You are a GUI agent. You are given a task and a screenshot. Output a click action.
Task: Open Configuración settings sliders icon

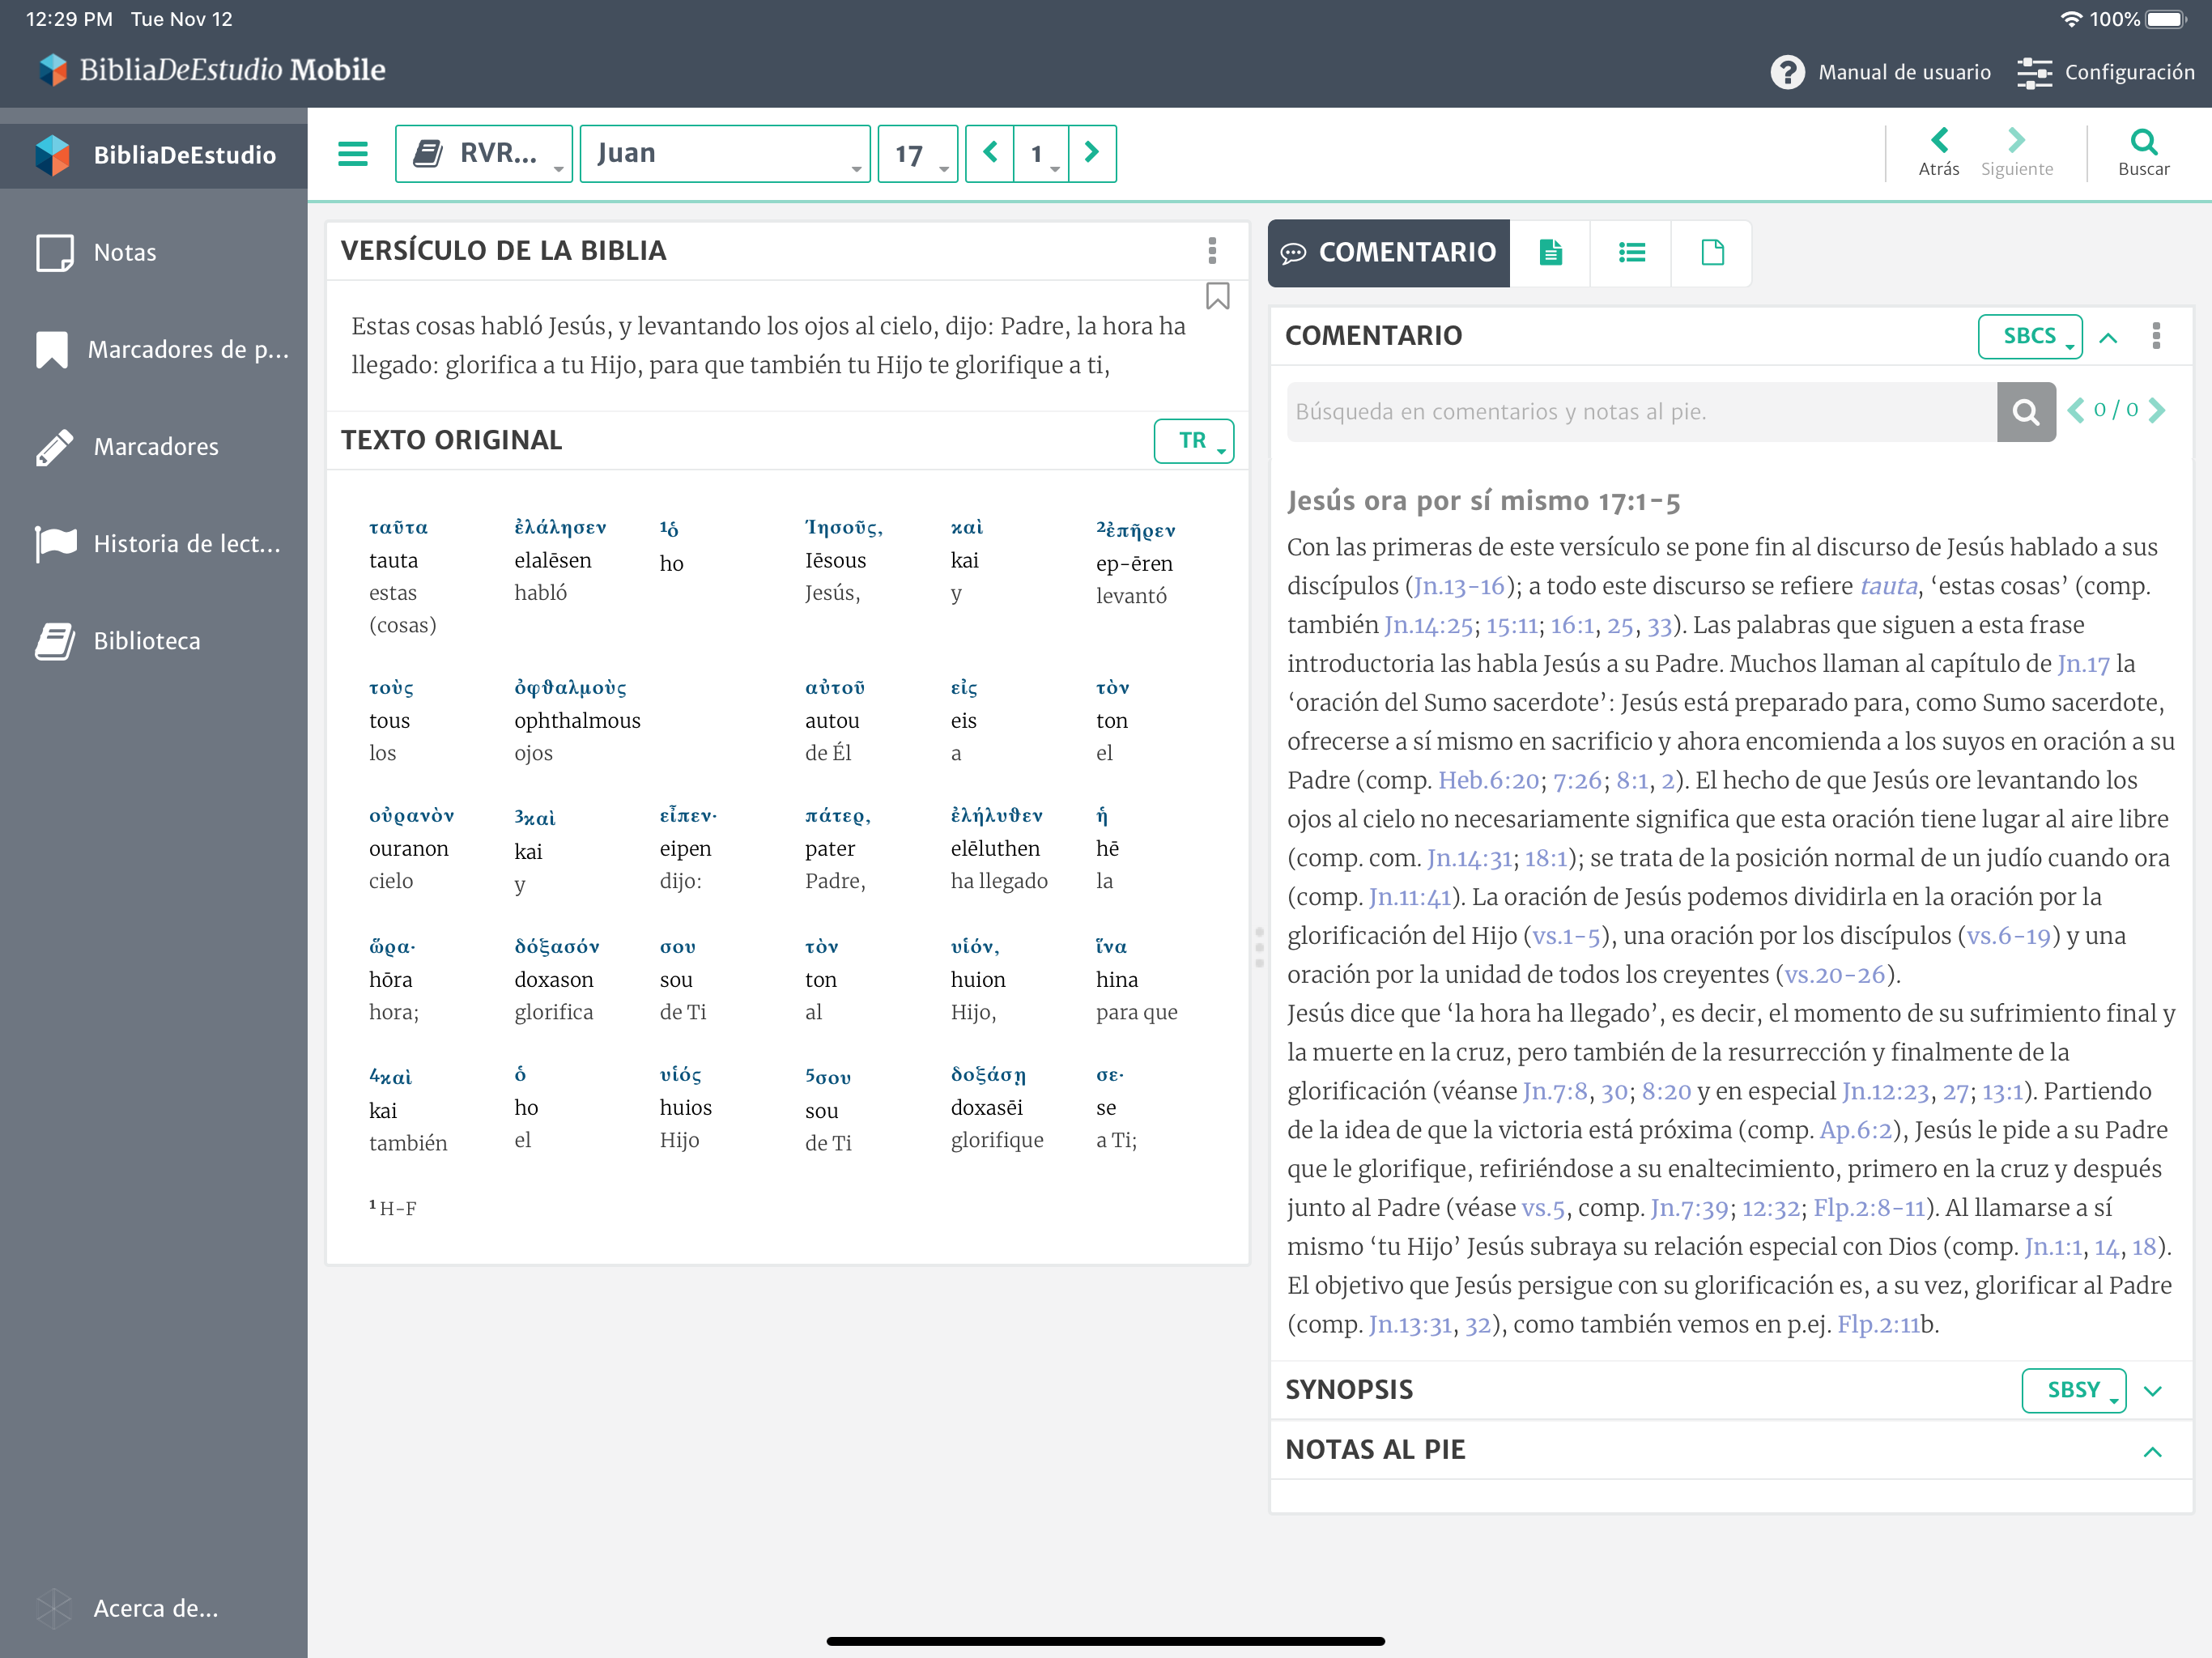(2034, 72)
